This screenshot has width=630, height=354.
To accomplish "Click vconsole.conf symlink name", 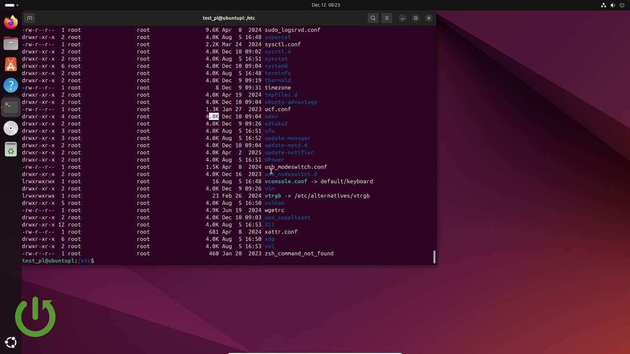I will pos(286,181).
